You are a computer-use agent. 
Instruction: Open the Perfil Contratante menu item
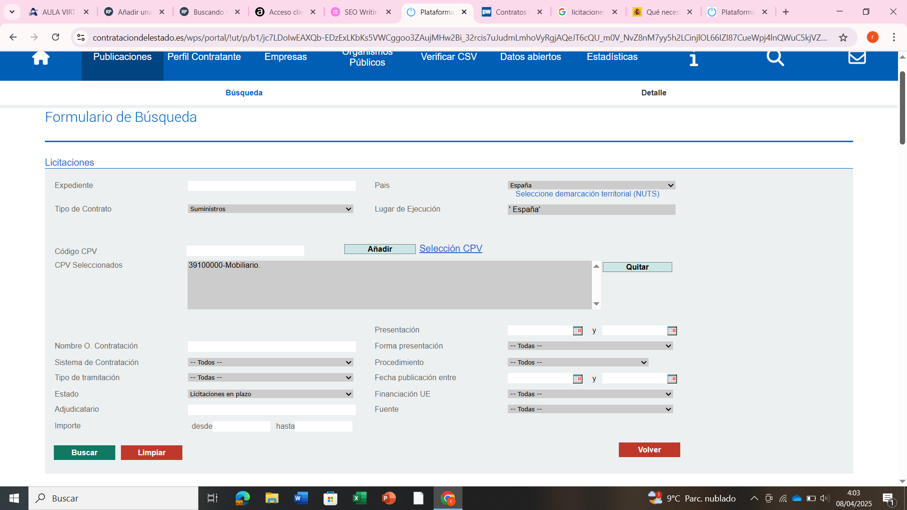point(204,57)
